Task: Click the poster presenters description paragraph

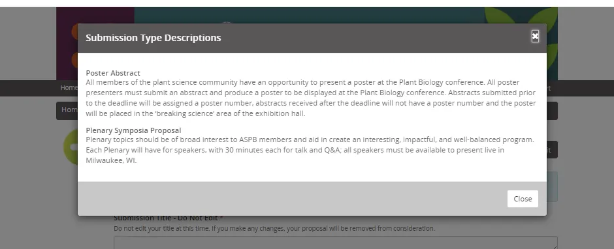Action: point(311,98)
